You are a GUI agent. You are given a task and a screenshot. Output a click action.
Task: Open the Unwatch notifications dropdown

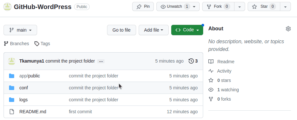point(178,7)
